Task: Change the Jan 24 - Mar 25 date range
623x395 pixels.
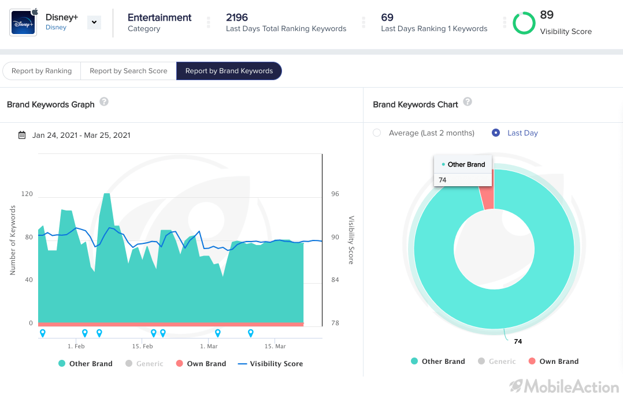Action: pos(81,136)
